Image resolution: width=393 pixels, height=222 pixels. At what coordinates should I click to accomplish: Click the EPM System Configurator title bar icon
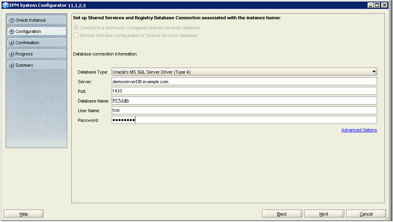point(5,5)
